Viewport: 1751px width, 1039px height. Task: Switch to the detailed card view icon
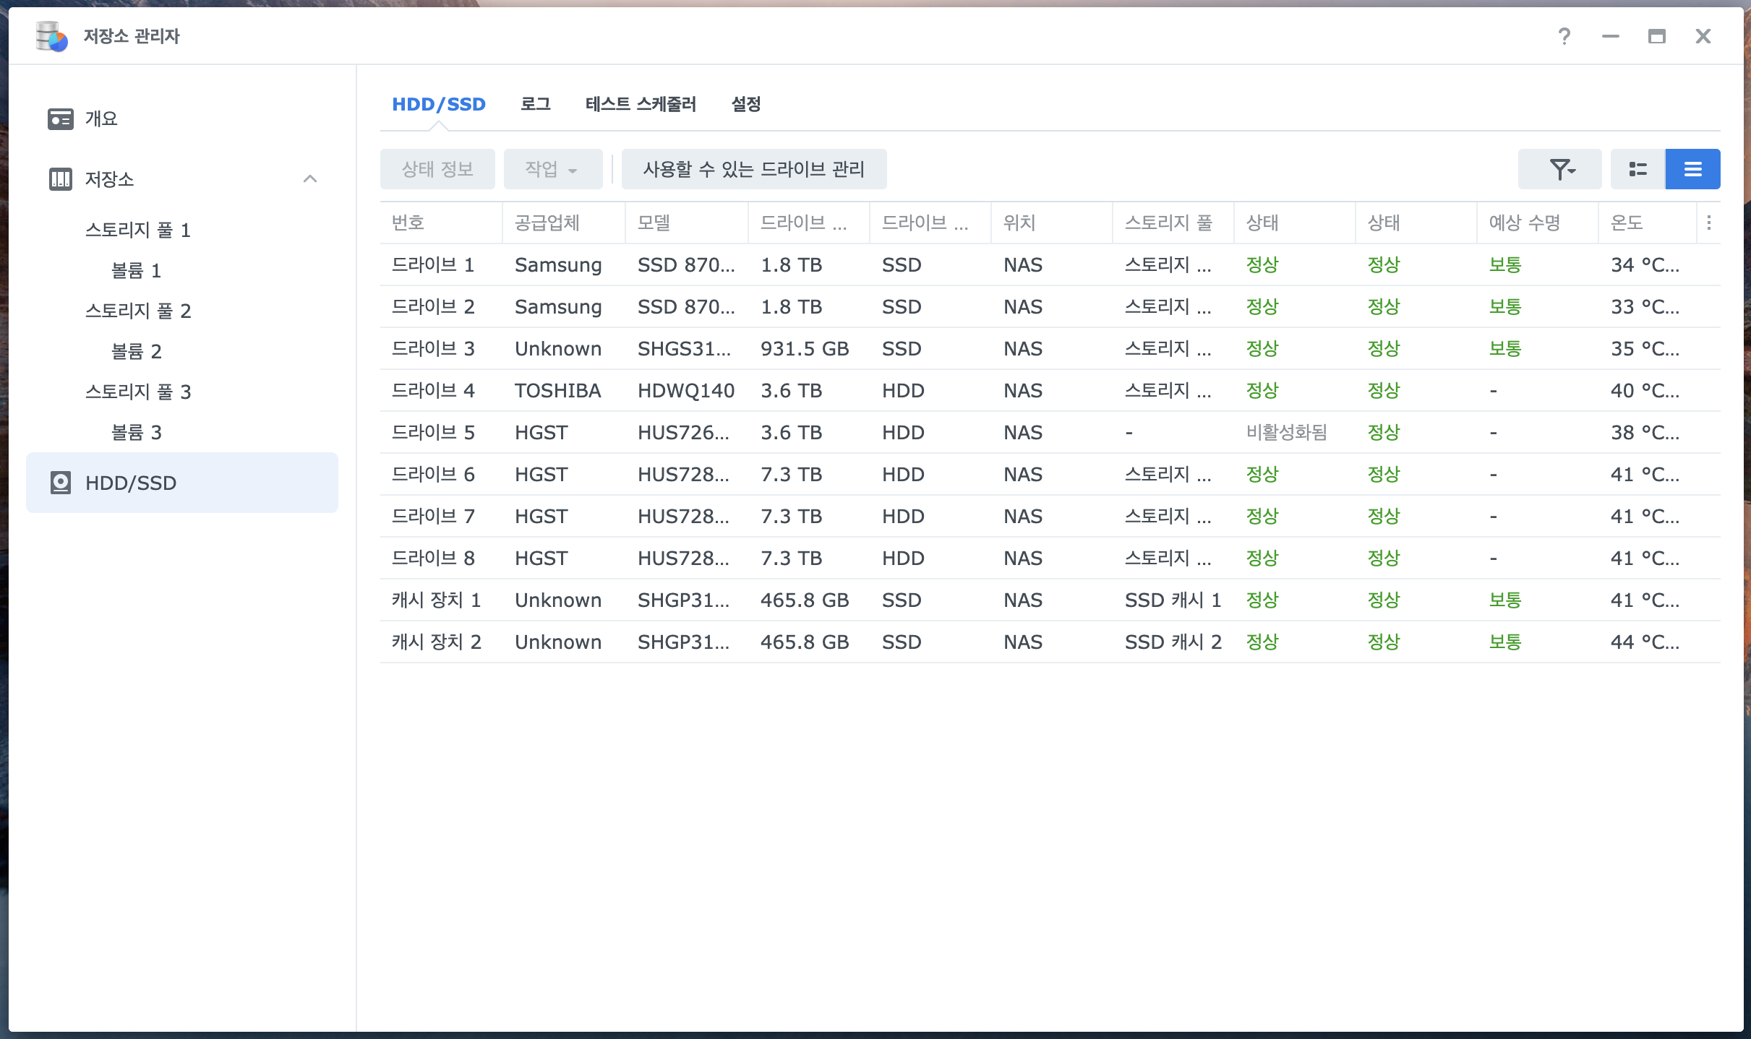coord(1637,169)
